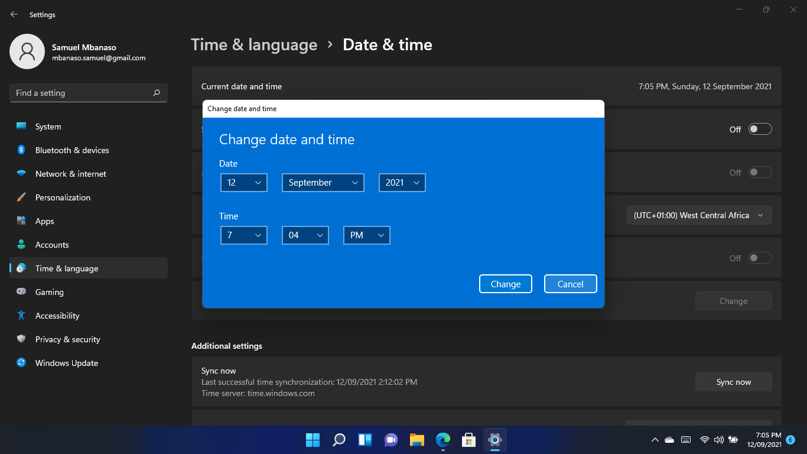This screenshot has height=454, width=807.
Task: Click the File Explorer taskbar icon
Action: tap(417, 440)
